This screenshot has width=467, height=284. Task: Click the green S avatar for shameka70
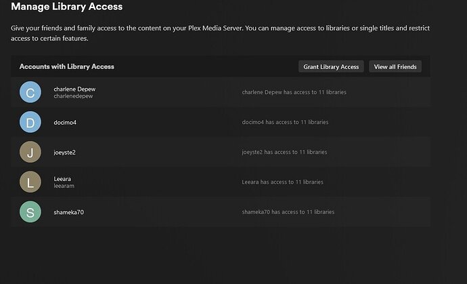point(30,212)
